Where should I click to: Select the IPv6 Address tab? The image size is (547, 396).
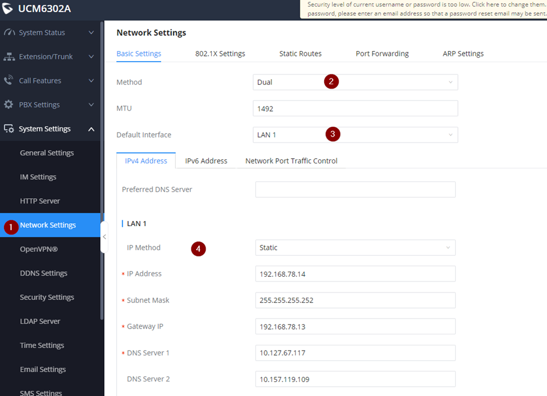click(206, 161)
